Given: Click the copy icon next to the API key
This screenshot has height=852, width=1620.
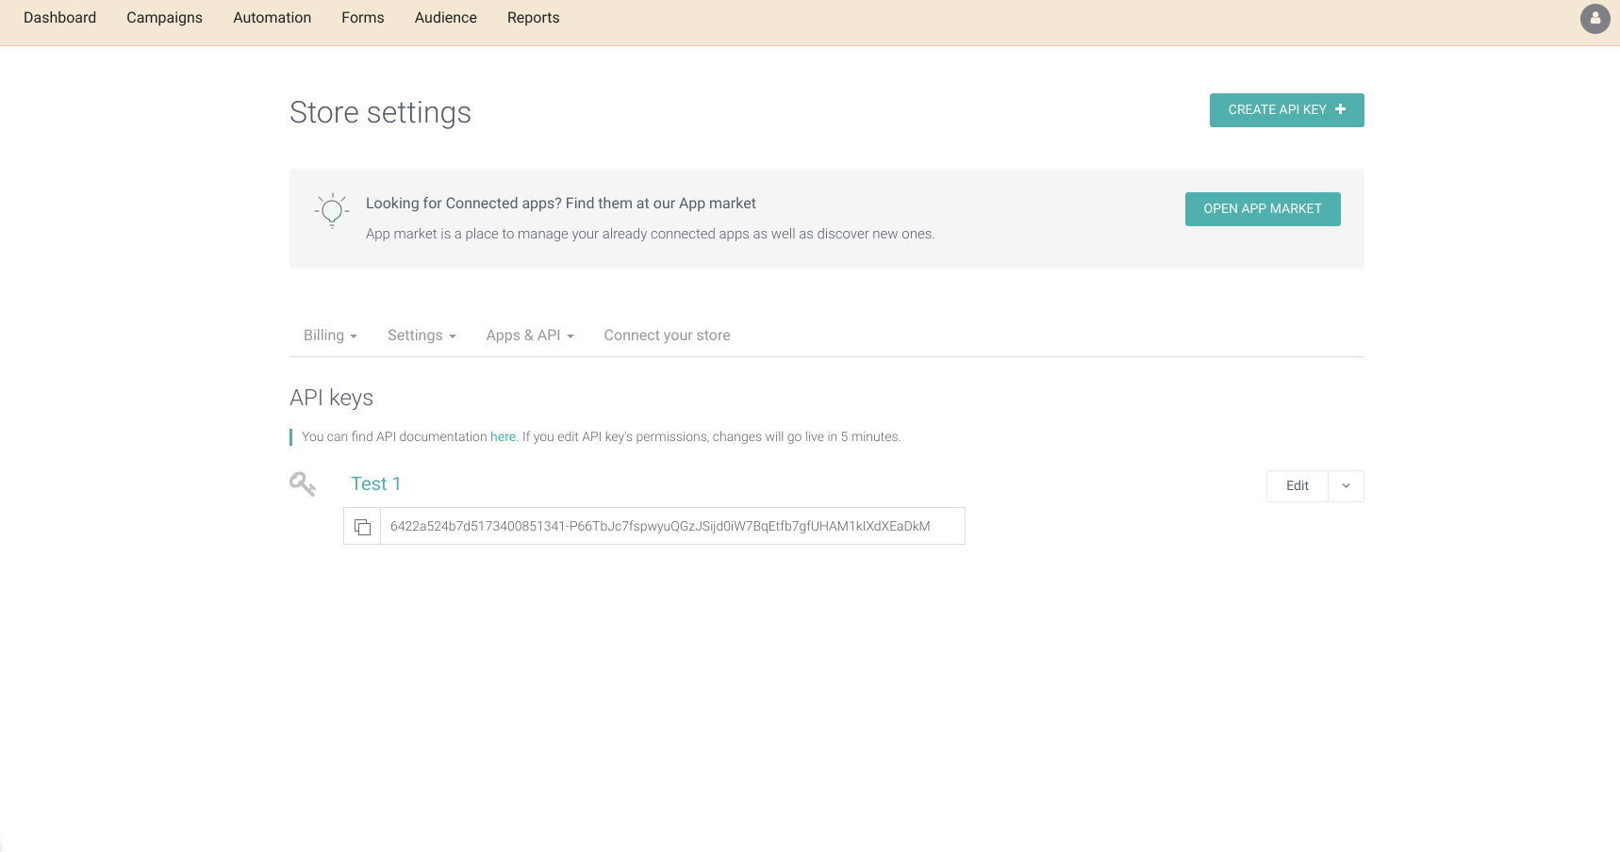Looking at the screenshot, I should 362,526.
